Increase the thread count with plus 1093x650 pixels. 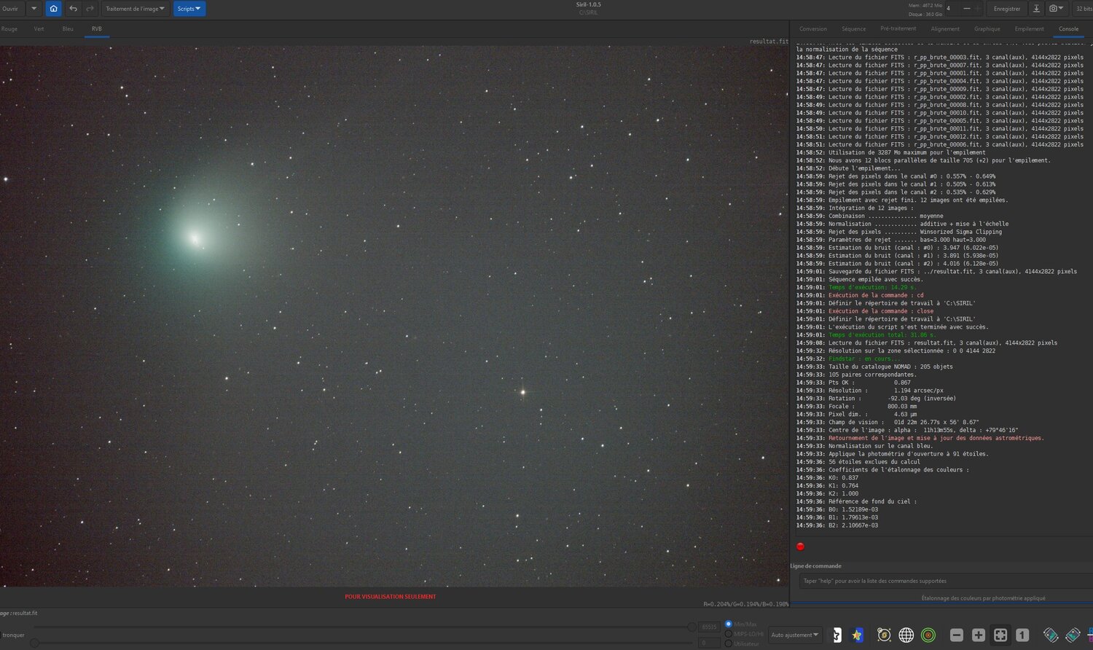point(978,9)
